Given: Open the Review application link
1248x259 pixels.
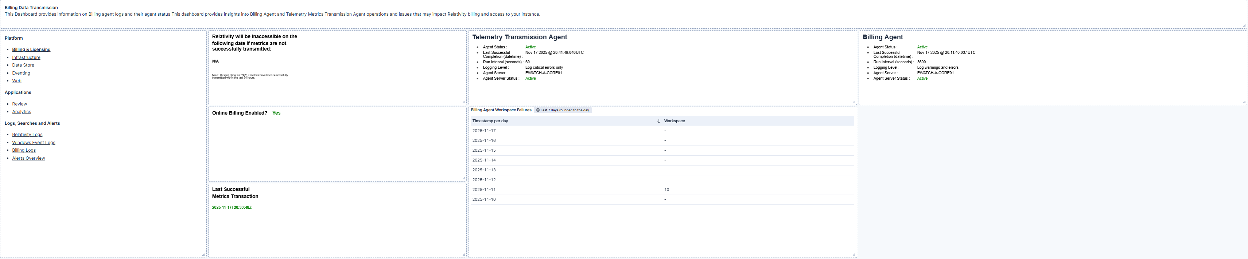Looking at the screenshot, I should [19, 104].
